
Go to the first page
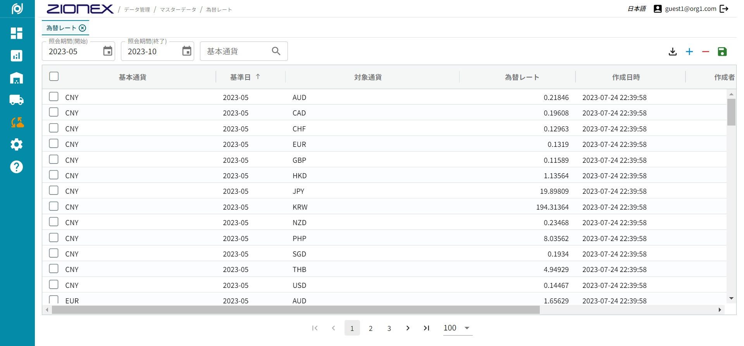click(x=315, y=328)
